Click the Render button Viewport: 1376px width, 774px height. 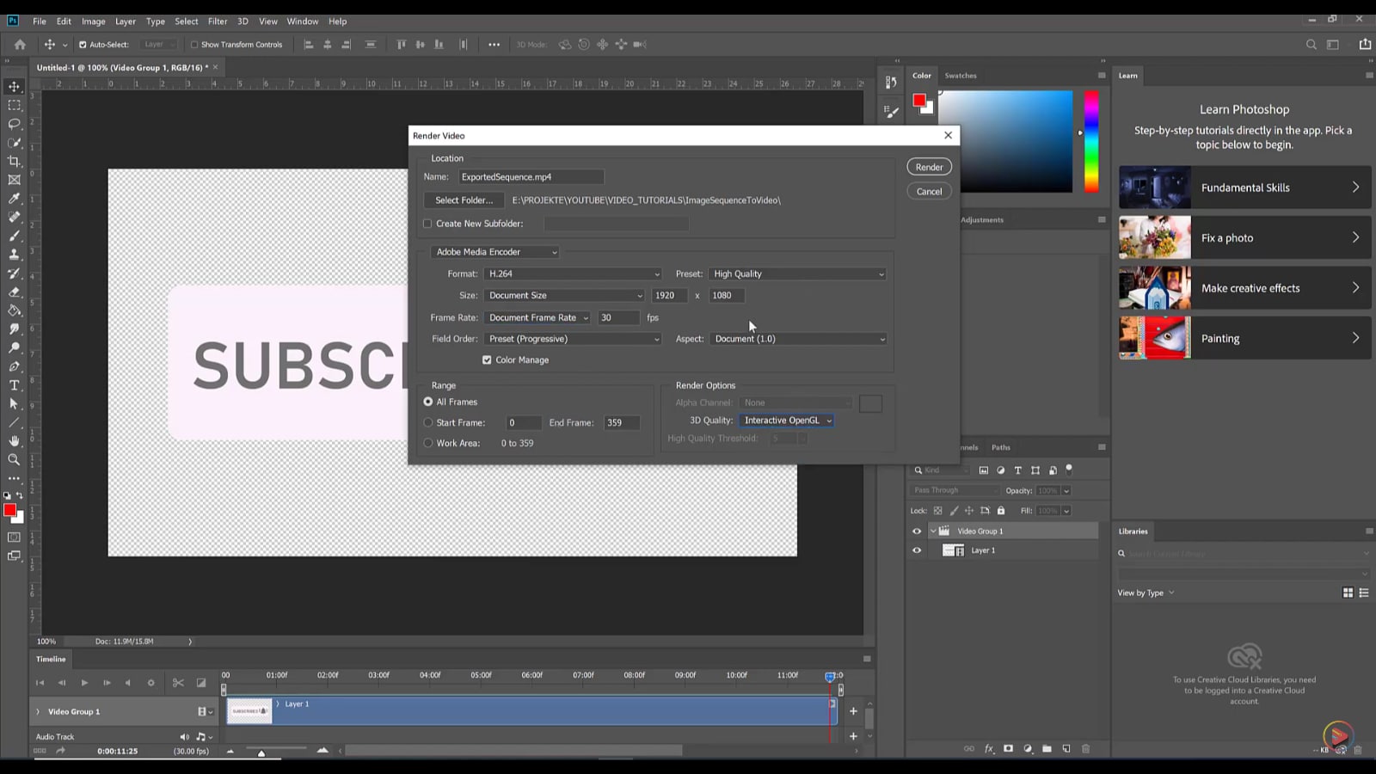coord(929,167)
